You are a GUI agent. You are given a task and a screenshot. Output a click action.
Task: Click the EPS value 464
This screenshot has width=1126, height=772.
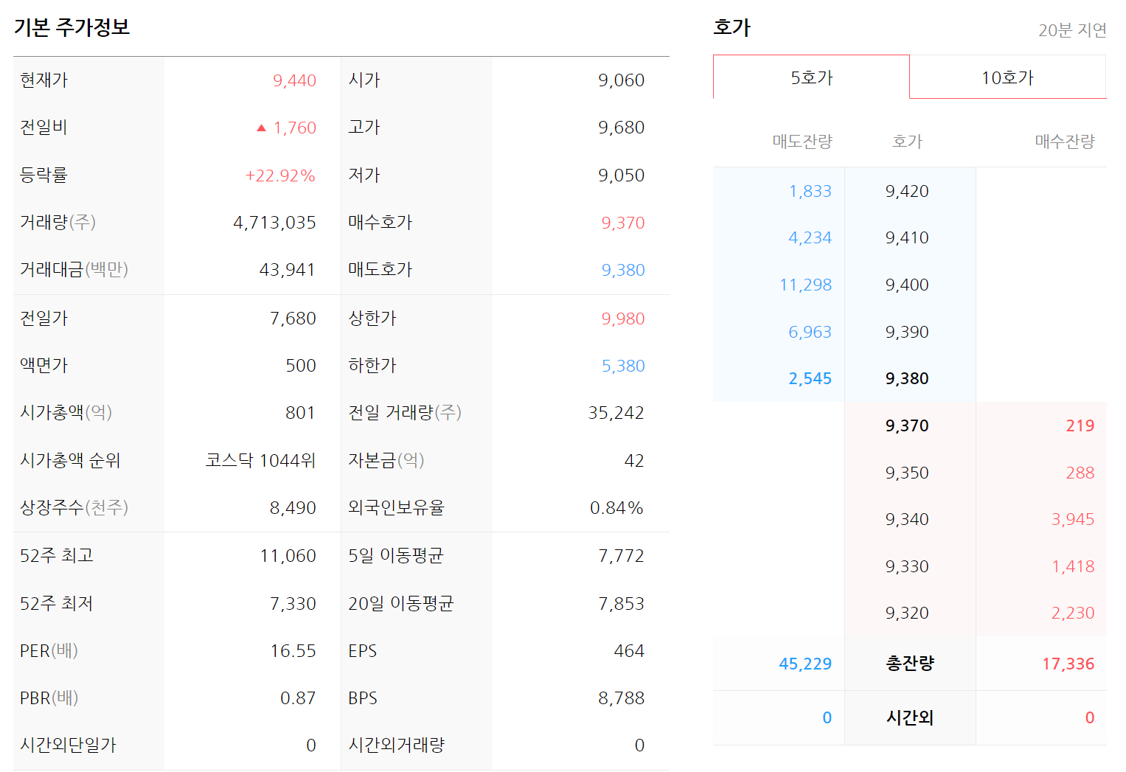[629, 651]
